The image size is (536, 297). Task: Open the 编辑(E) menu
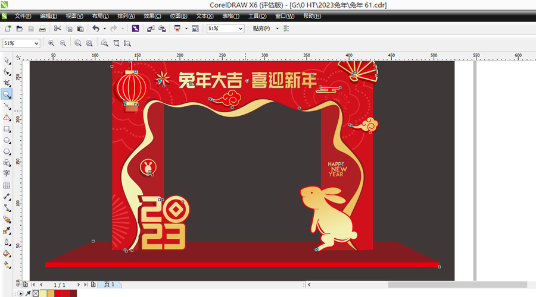point(49,16)
